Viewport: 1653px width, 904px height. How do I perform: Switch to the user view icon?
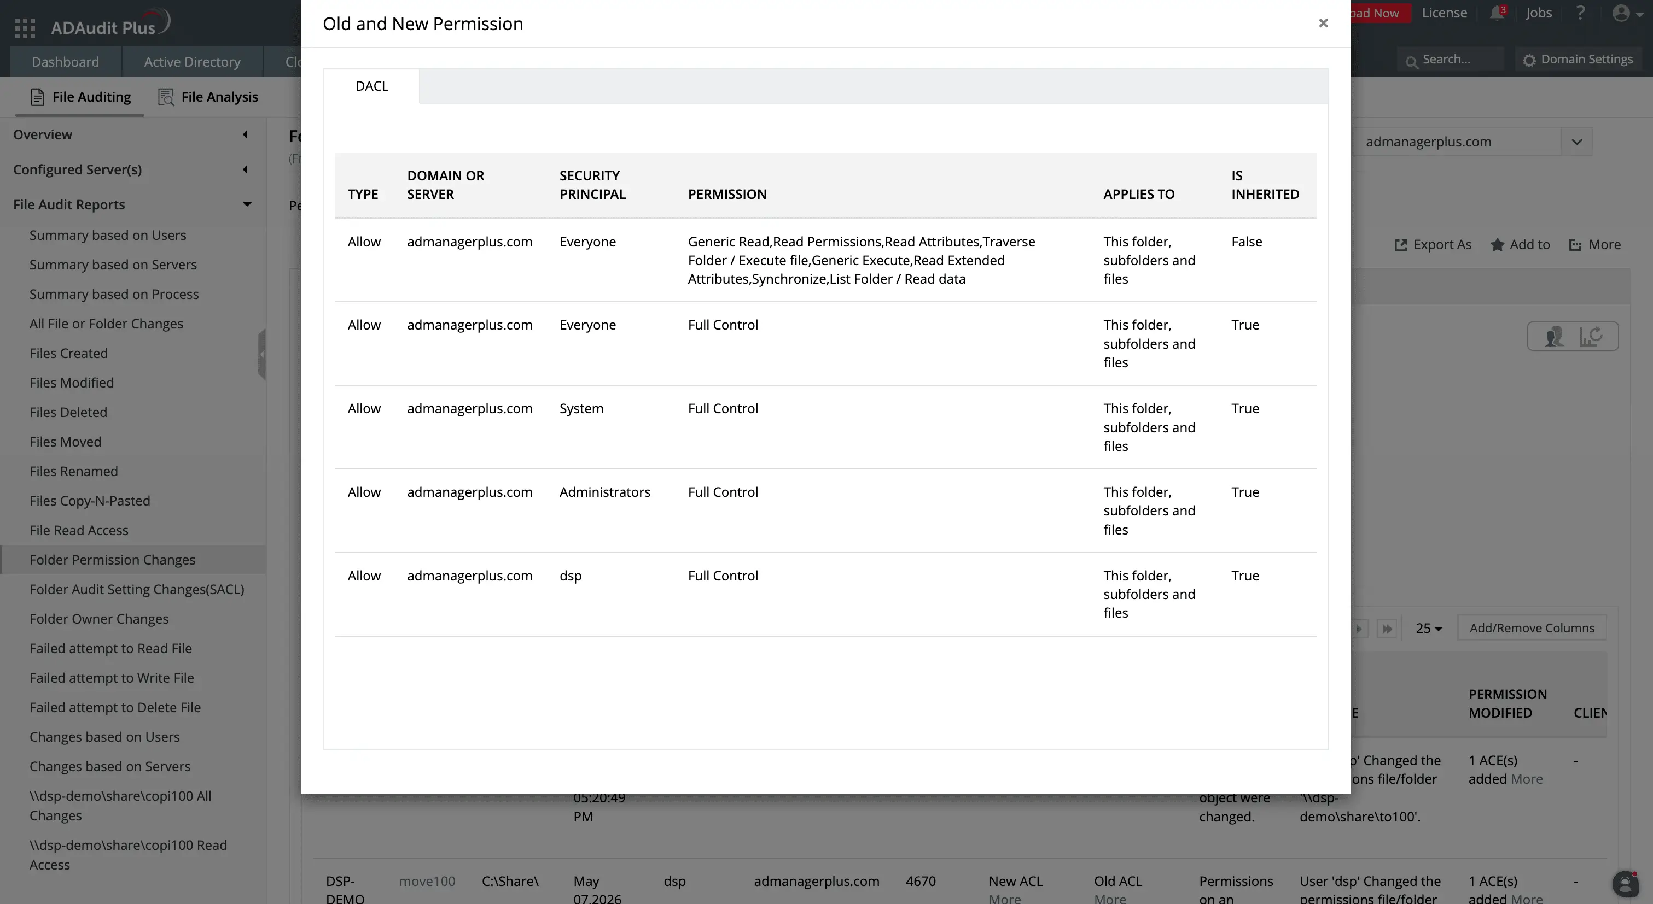point(1554,336)
